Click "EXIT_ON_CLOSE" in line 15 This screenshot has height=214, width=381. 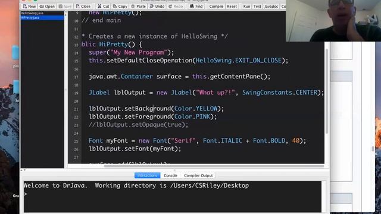click(x=258, y=61)
